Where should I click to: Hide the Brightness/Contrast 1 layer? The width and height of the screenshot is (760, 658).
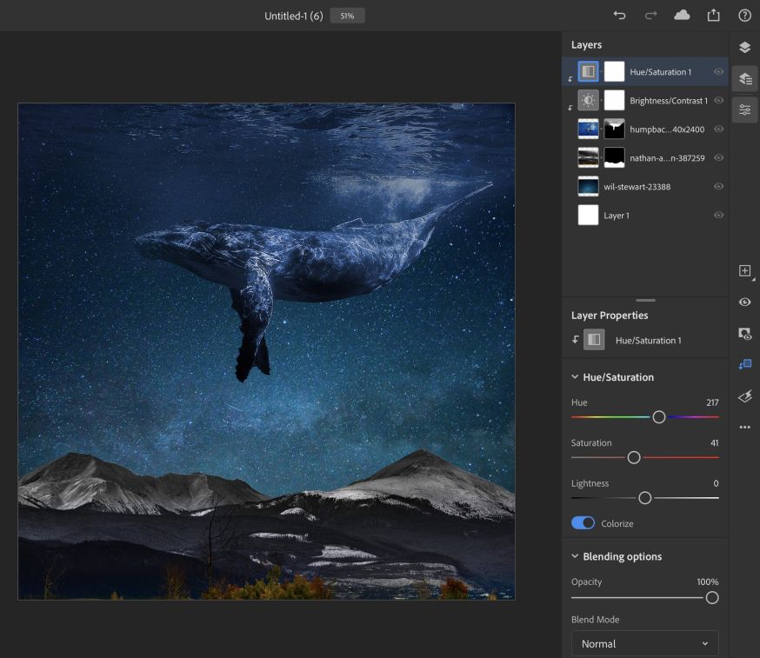[x=718, y=100]
